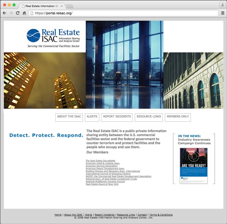Open the ABOUT THE ISAC menu button
This screenshot has width=227, height=224.
(x=69, y=117)
